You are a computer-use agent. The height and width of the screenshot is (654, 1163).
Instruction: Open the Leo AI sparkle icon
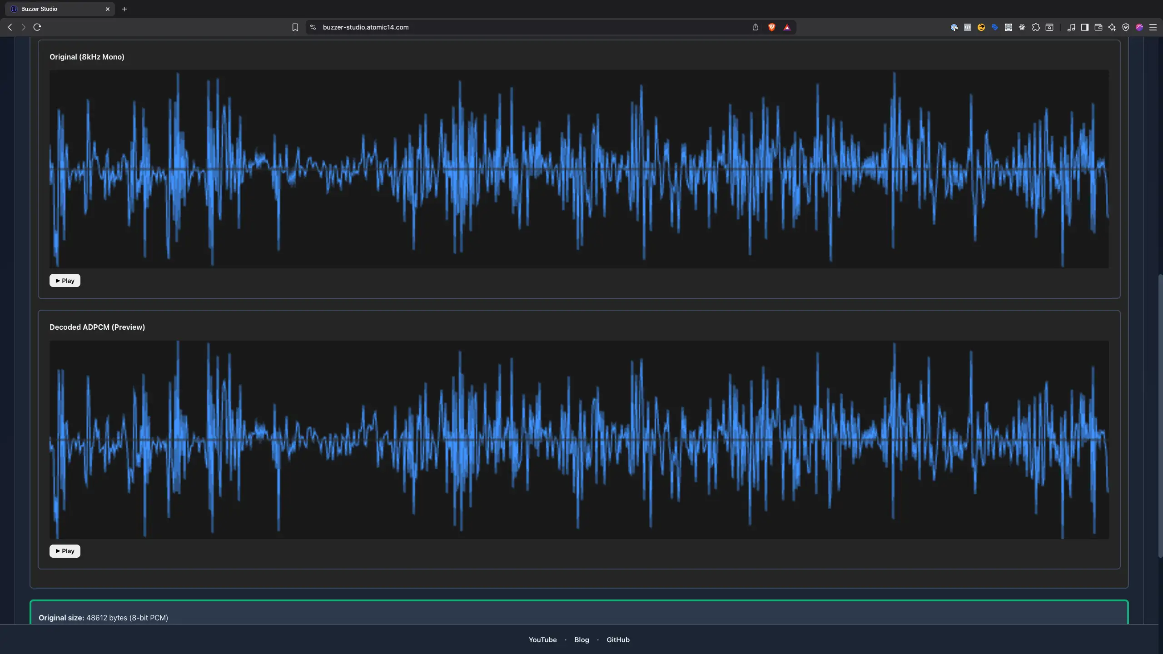pyautogui.click(x=1112, y=27)
